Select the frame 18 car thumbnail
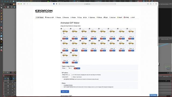 pos(75,55)
